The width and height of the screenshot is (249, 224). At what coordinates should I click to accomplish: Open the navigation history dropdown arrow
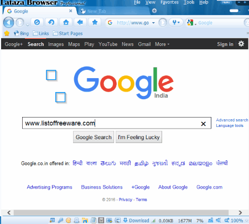click(28, 24)
